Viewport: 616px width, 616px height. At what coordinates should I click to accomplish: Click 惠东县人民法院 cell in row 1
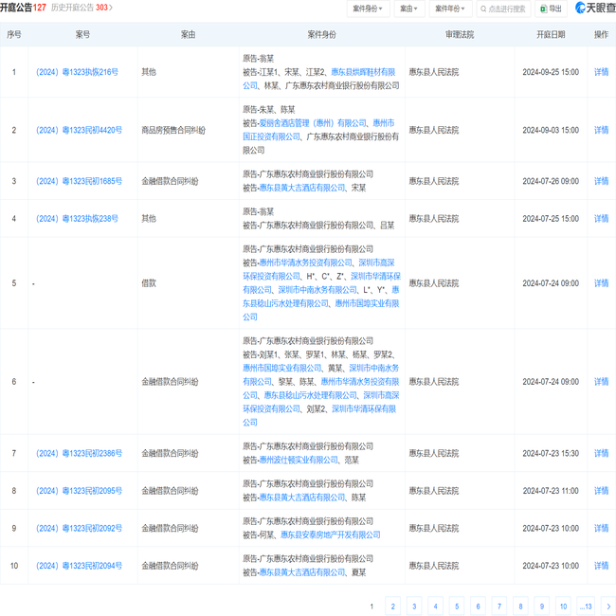pos(434,72)
